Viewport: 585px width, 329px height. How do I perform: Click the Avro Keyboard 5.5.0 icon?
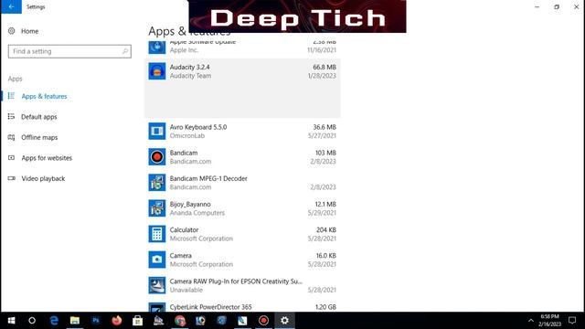click(157, 132)
